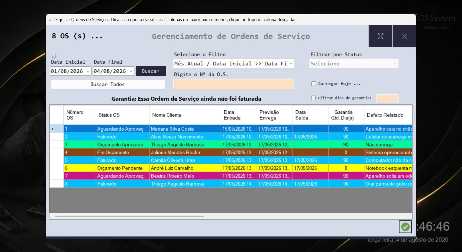
Task: Sort by the Número OS column header
Action: coord(80,115)
